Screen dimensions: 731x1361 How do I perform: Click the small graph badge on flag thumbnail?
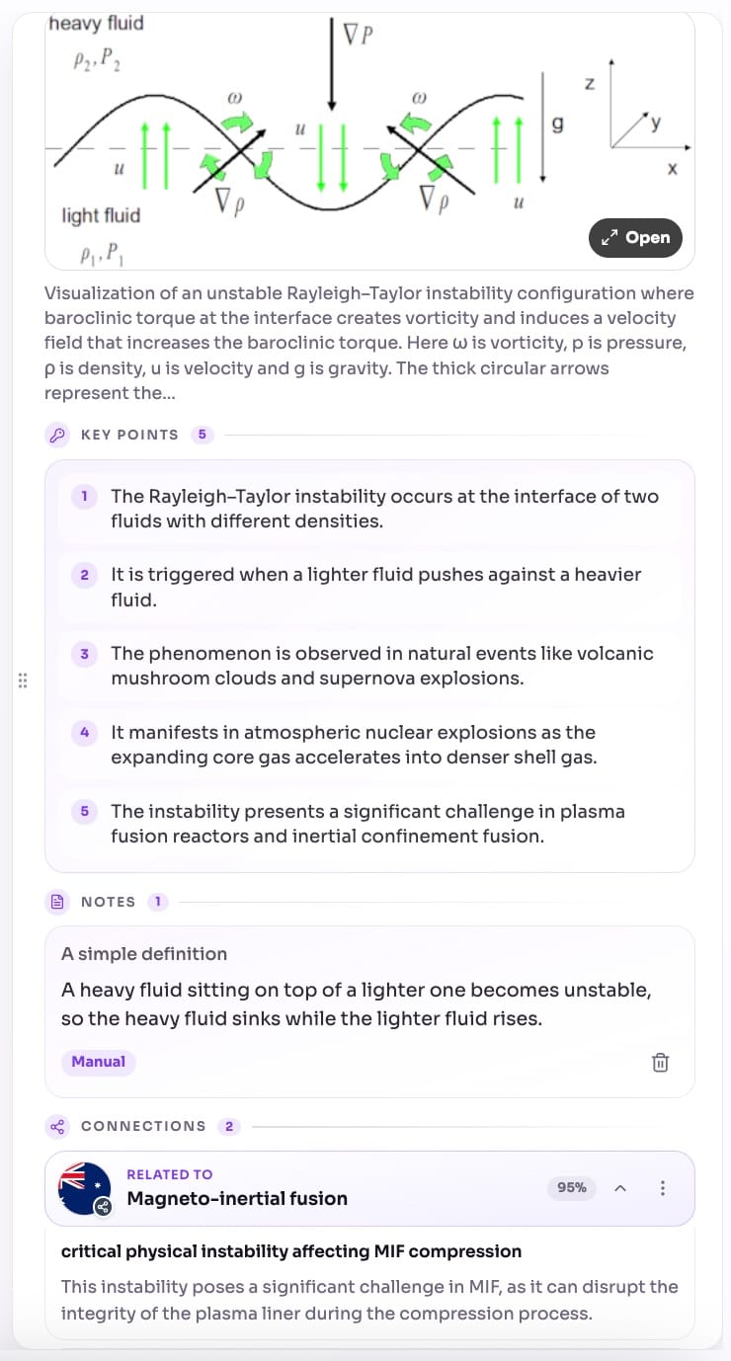tap(102, 1206)
